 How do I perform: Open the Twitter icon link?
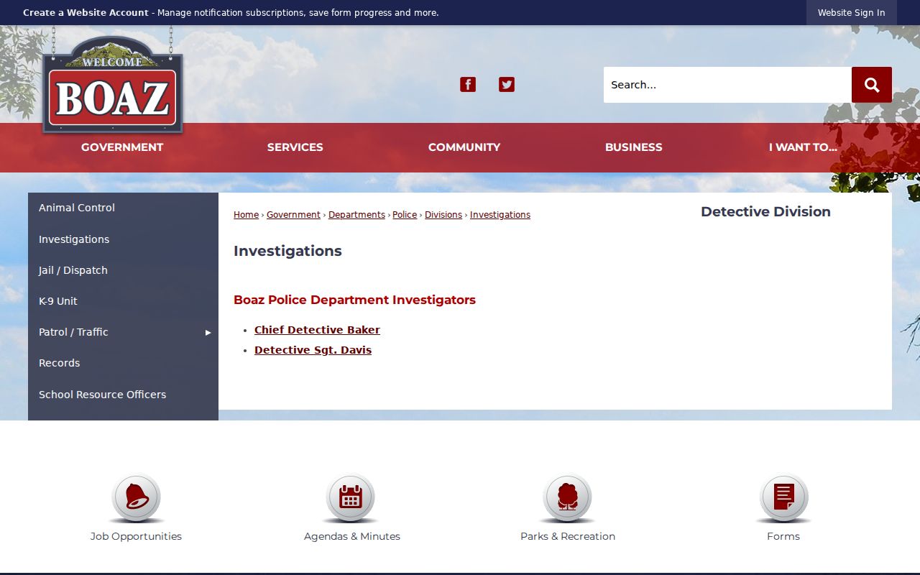[507, 85]
